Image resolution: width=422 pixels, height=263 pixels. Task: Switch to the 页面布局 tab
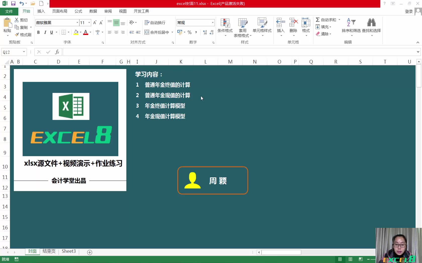pos(60,11)
